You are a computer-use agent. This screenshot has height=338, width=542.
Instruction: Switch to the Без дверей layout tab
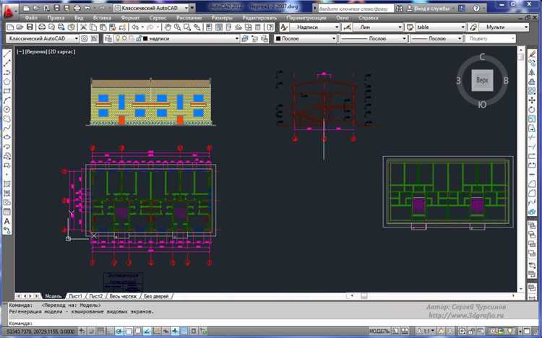pos(156,297)
